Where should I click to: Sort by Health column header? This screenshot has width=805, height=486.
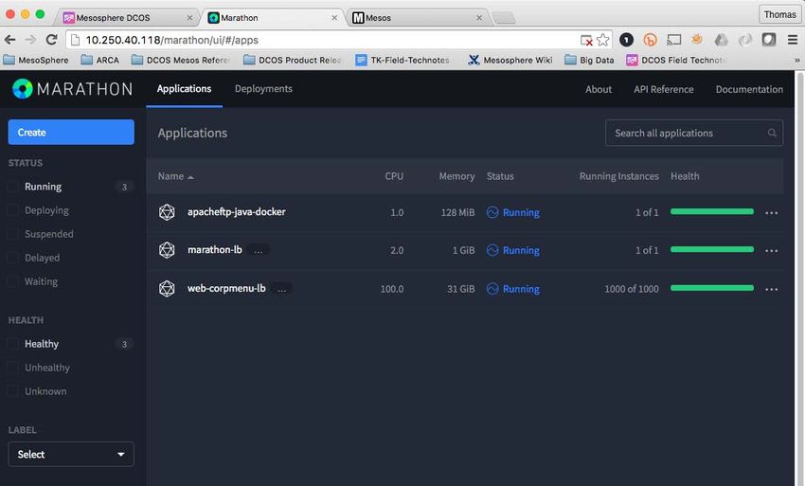click(x=685, y=176)
